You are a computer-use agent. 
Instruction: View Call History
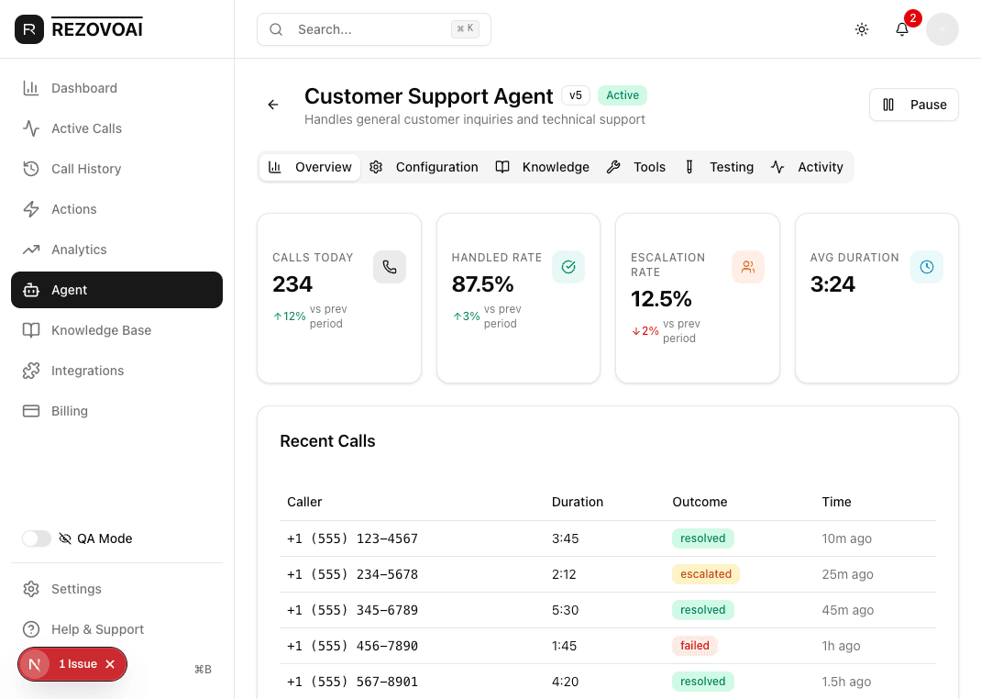pos(84,169)
